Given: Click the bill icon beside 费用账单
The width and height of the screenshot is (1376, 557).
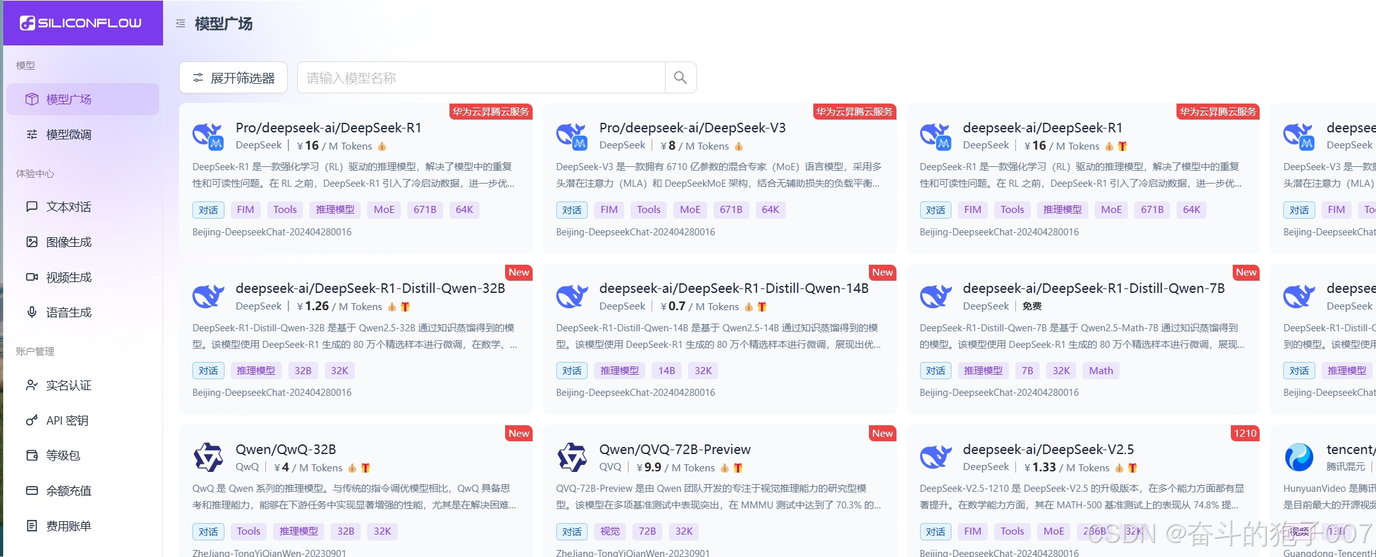Looking at the screenshot, I should (x=32, y=526).
